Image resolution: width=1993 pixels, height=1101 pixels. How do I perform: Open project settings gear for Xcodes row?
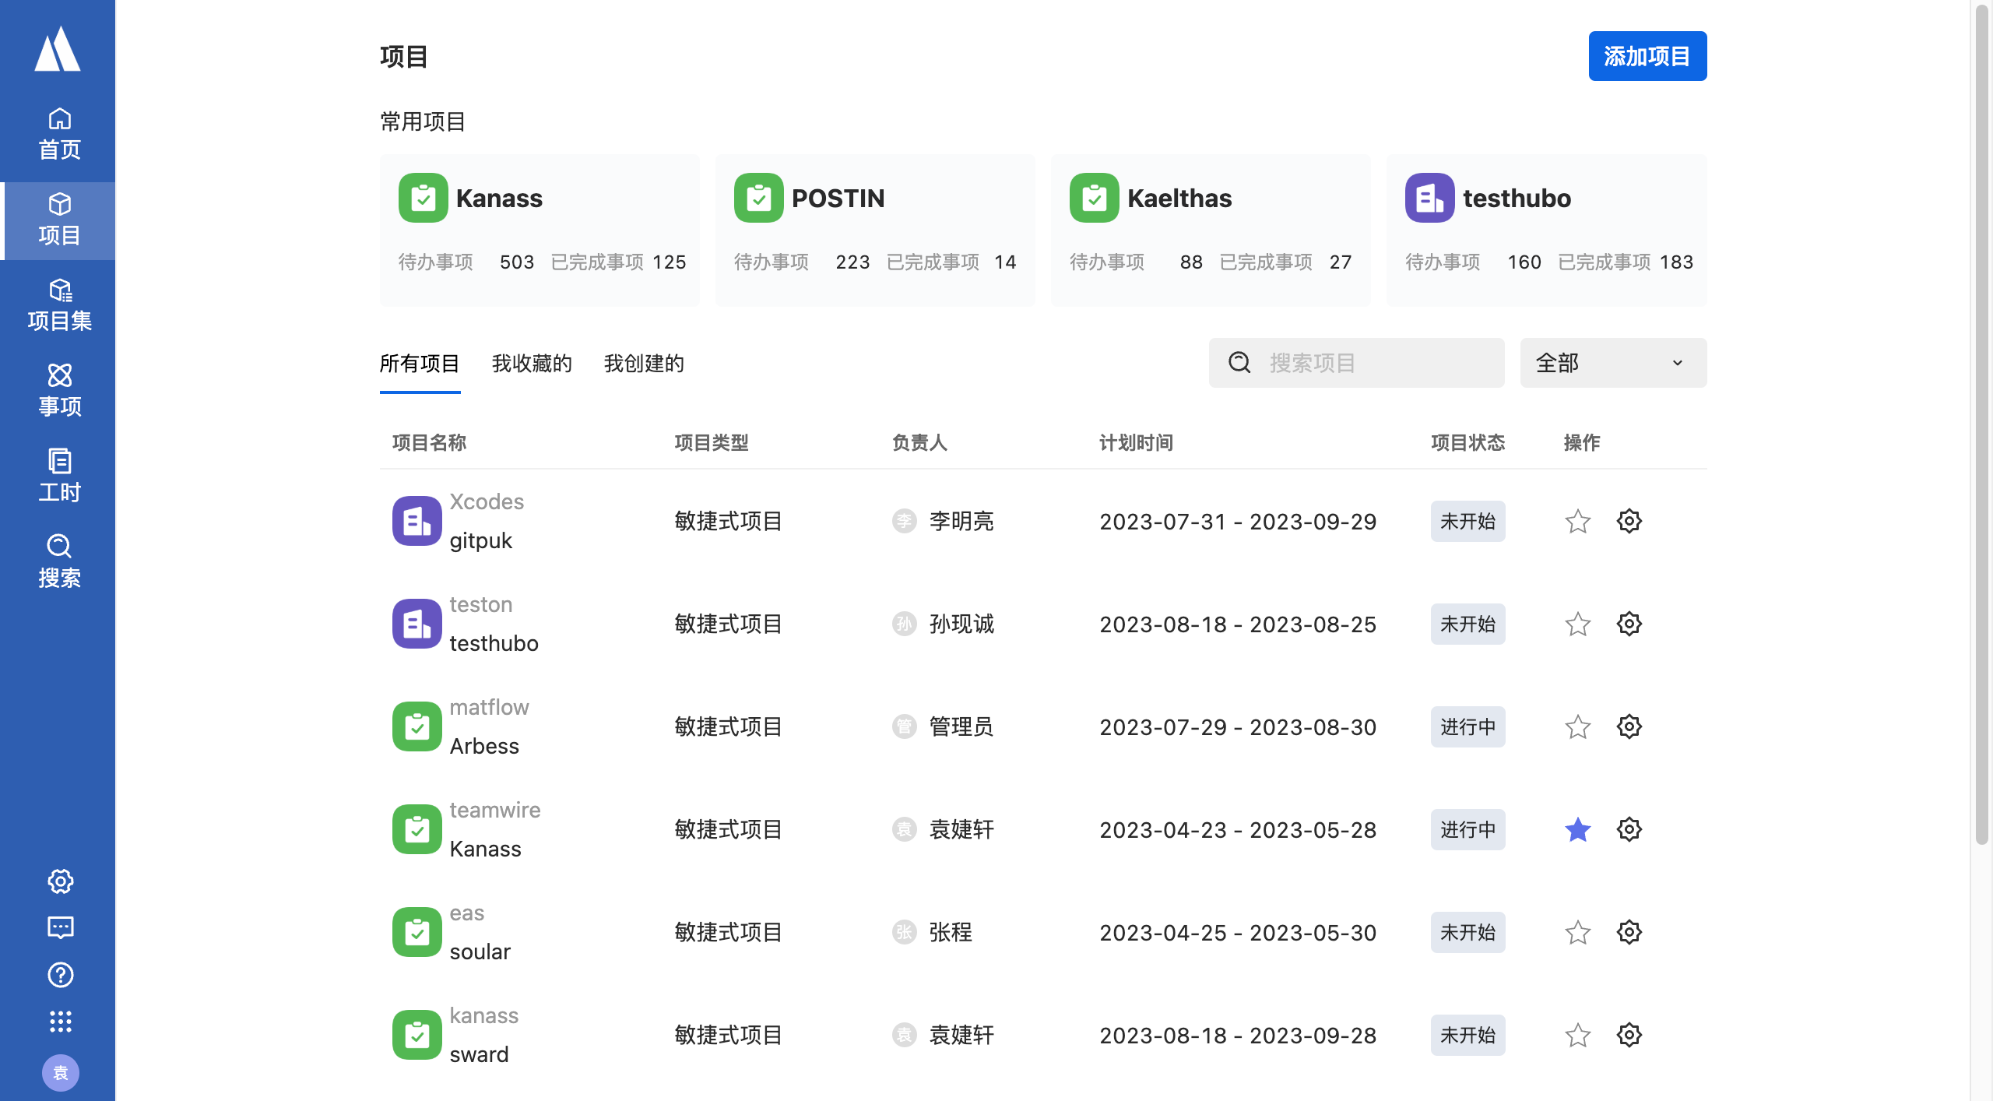pyautogui.click(x=1629, y=521)
